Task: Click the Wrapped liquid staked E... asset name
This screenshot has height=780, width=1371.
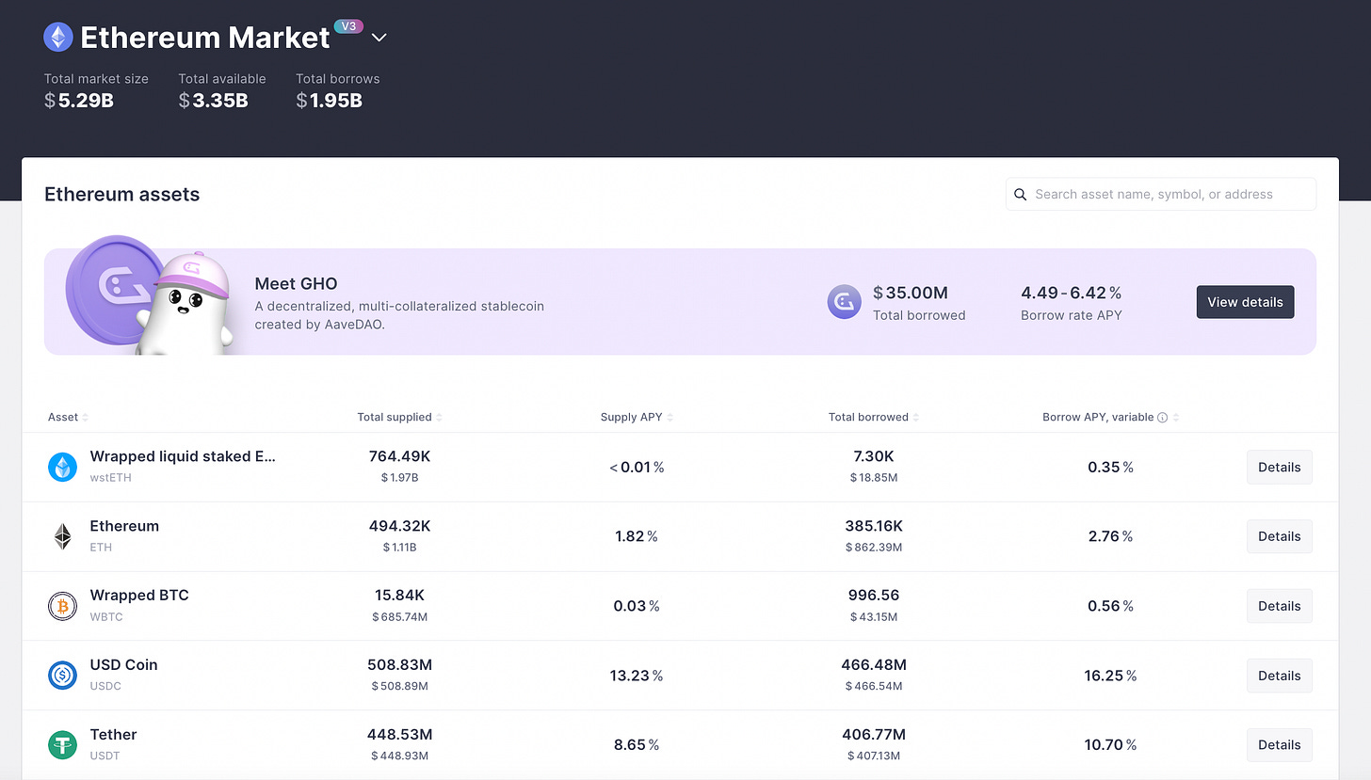Action: [183, 456]
